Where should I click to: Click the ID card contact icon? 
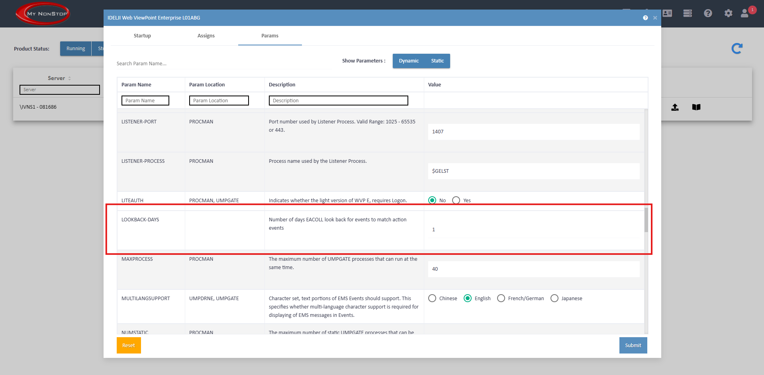[667, 13]
